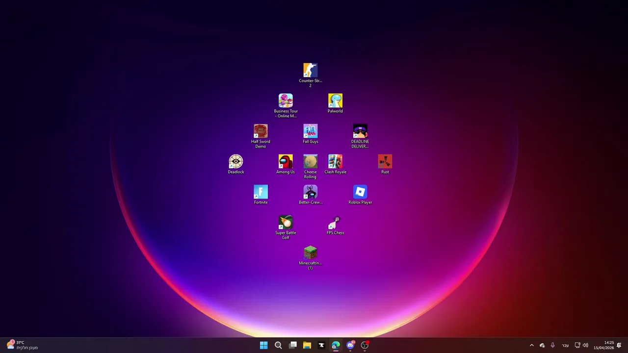
Task: Select the Cheese Rolling desktop shortcut
Action: (x=310, y=166)
